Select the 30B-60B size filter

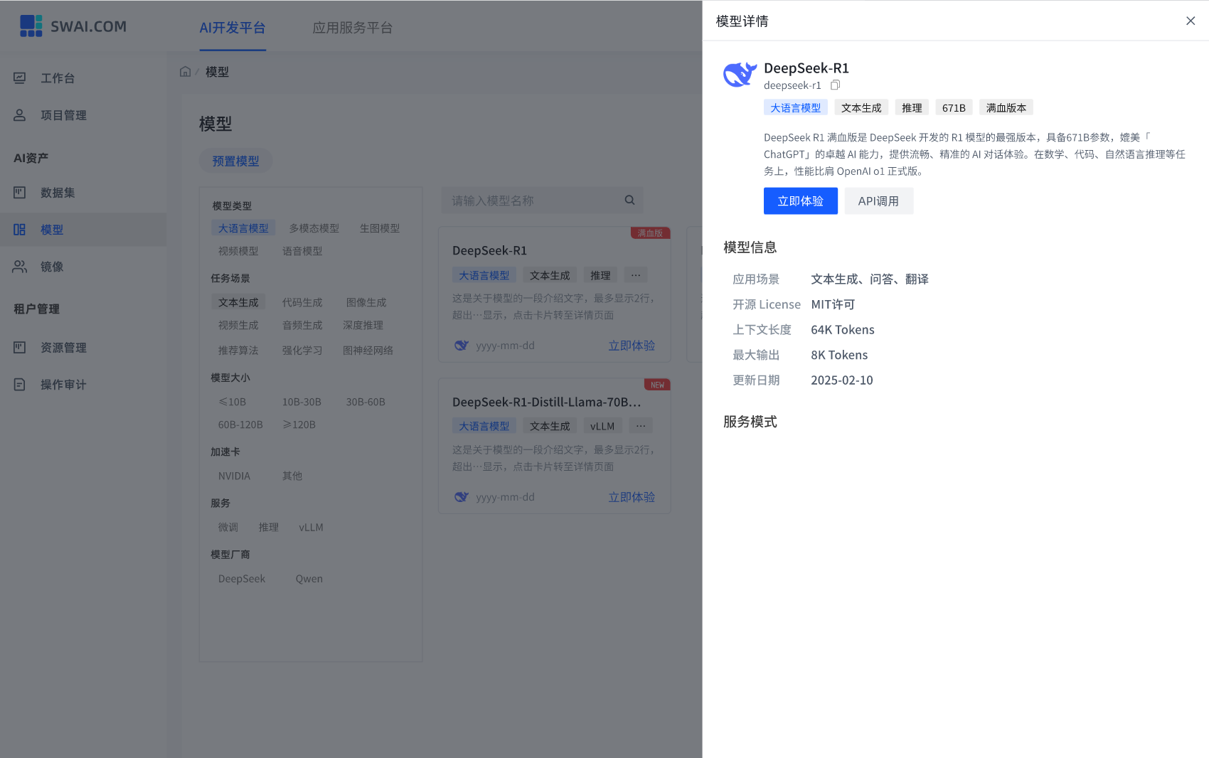[x=366, y=402]
